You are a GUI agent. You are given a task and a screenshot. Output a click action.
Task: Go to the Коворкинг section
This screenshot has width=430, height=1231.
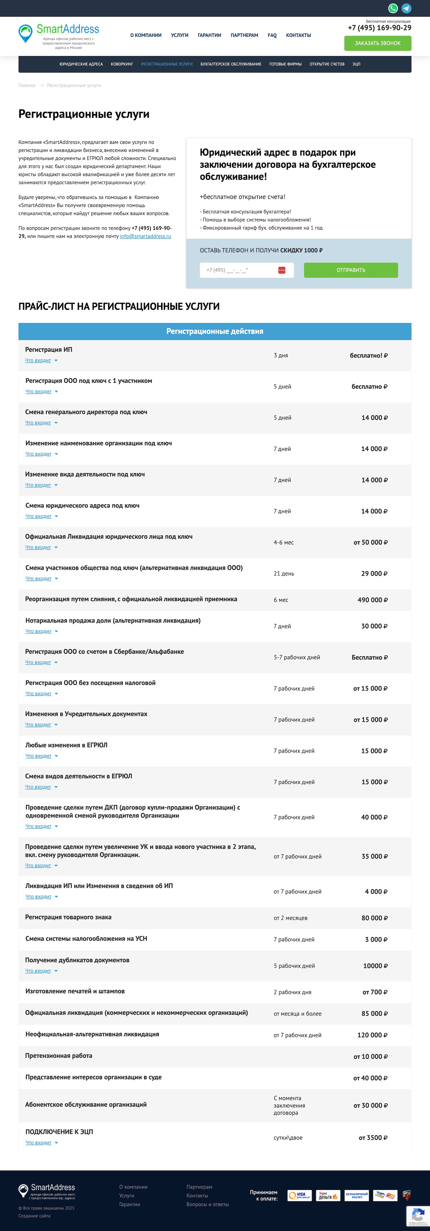pos(122,64)
